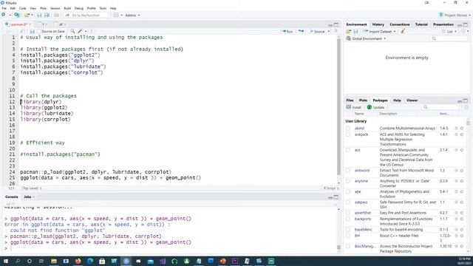Click the code tools wand icon
This screenshot has height=266, width=473.
80,31
